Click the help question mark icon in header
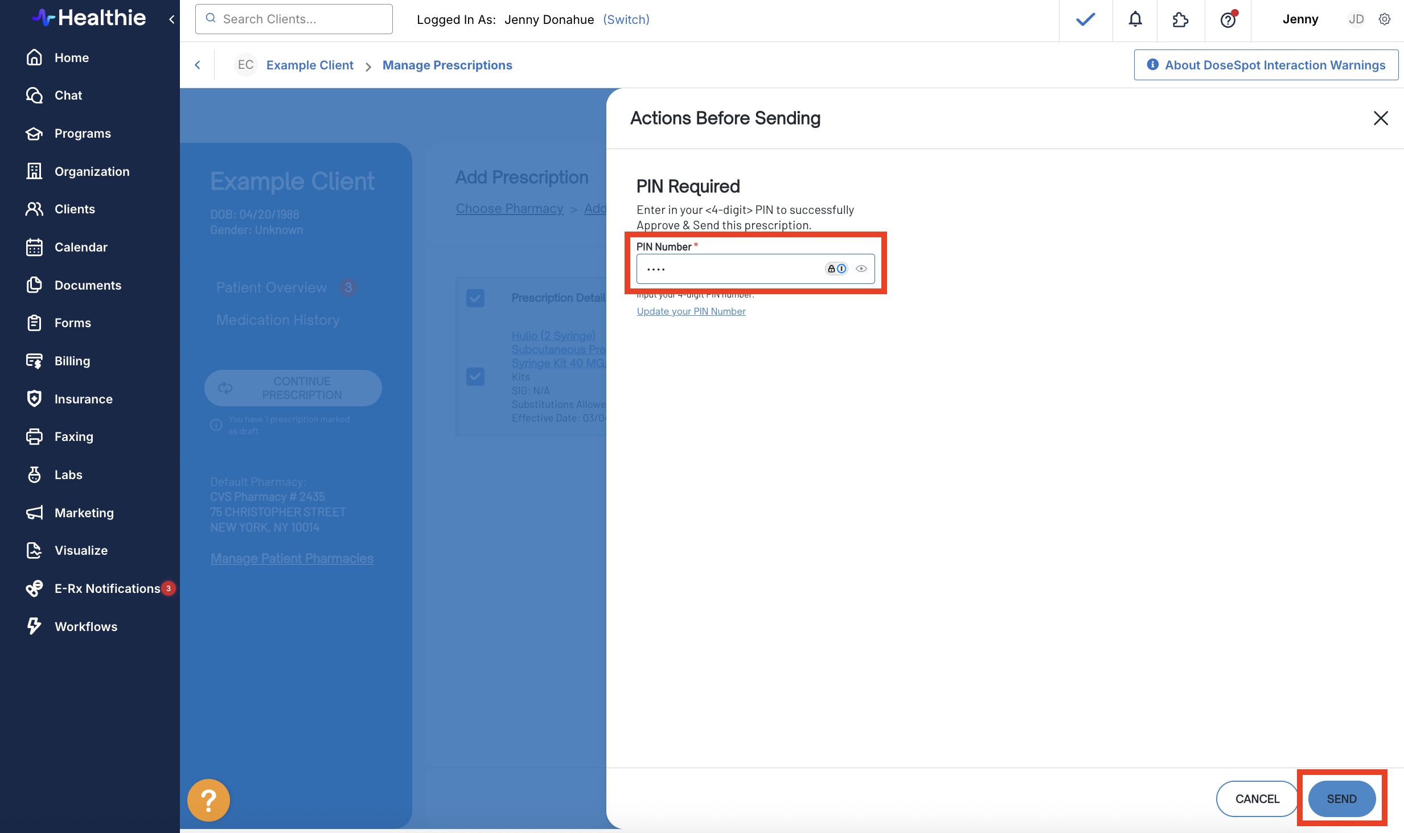The image size is (1404, 833). point(1228,19)
